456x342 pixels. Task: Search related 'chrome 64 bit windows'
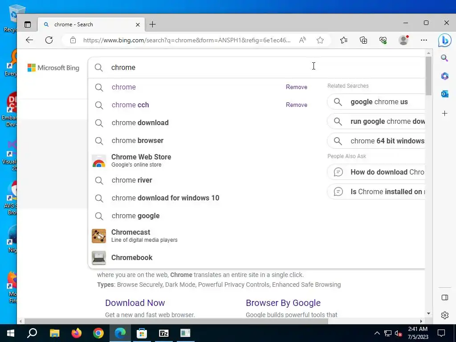point(376,141)
